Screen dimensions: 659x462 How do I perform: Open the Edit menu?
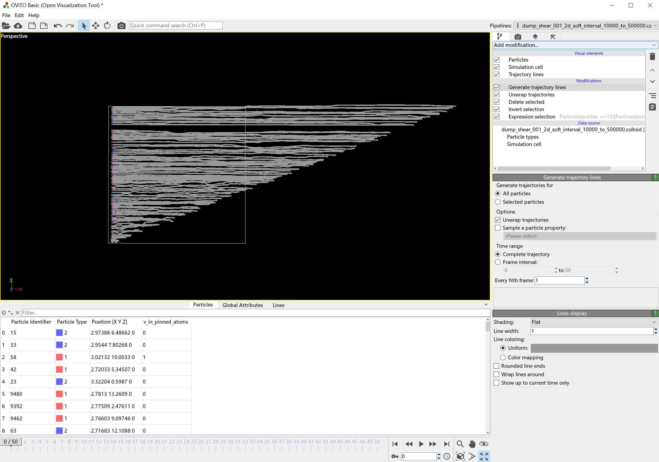coord(19,15)
